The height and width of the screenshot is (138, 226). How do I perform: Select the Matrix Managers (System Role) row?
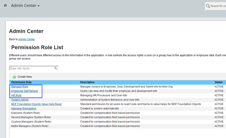(29, 126)
